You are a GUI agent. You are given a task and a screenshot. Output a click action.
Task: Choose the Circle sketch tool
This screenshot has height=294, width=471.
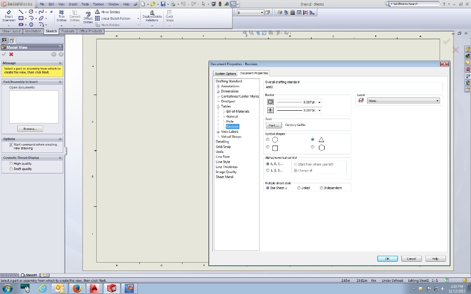(x=31, y=12)
